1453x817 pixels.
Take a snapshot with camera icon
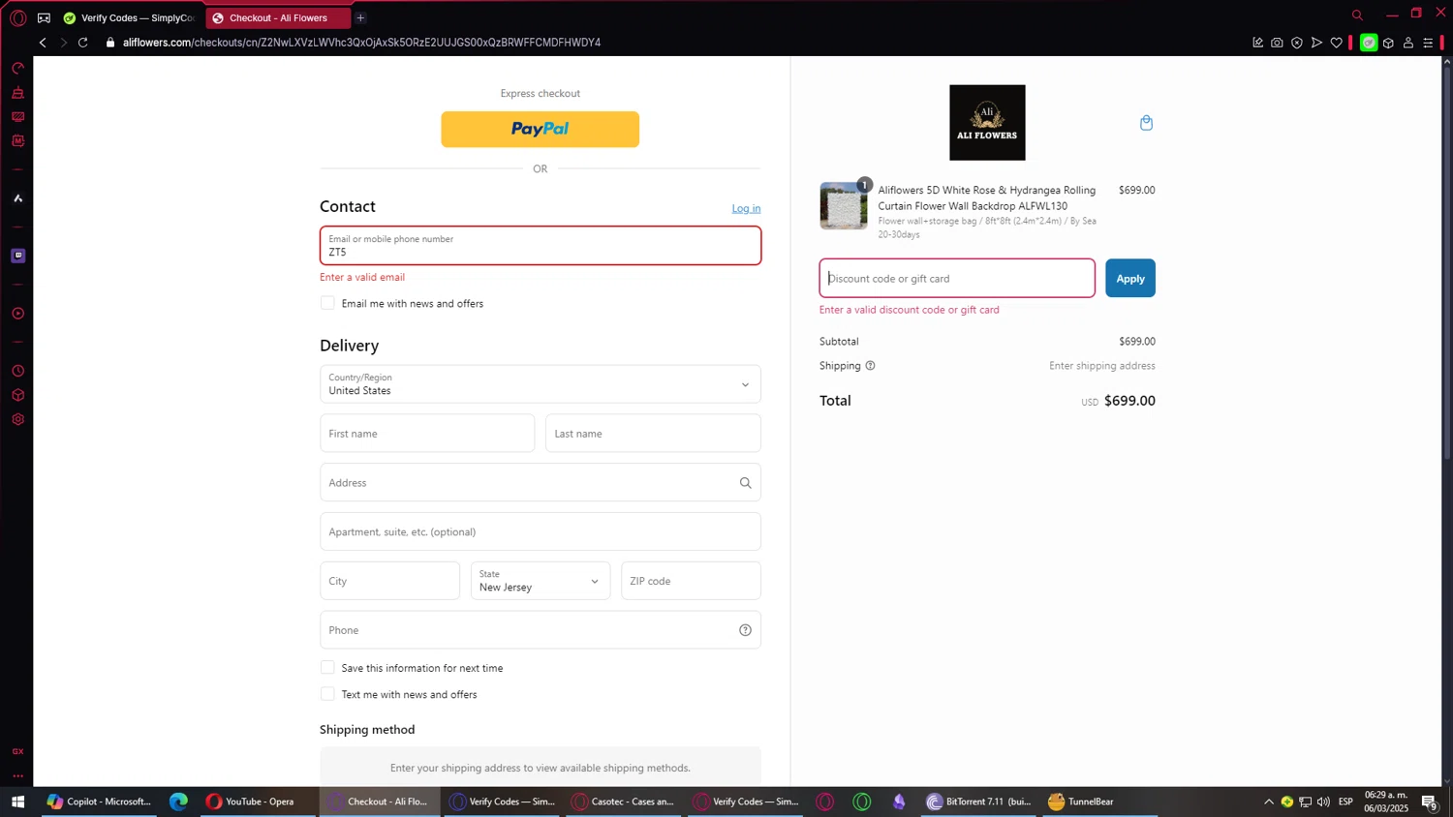coord(1277,43)
